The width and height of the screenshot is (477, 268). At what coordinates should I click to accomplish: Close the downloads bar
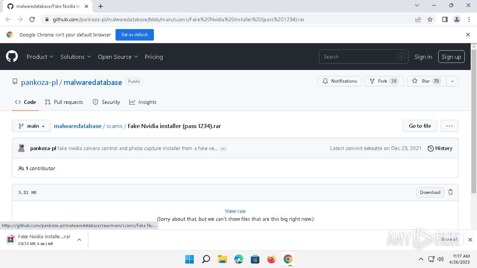click(470, 240)
